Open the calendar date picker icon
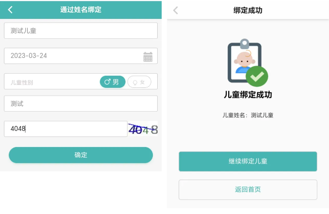The width and height of the screenshot is (329, 214). point(148,57)
